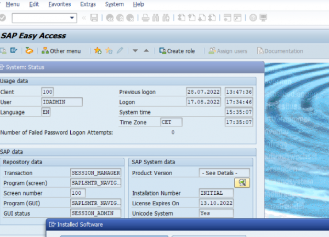Click the Add to Favorites star icon

[x=98, y=51]
